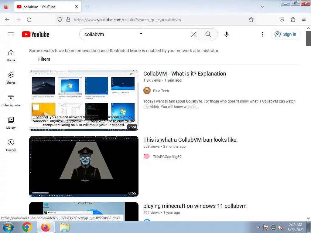Open a new tab with the plus button
The image size is (311, 233).
click(x=88, y=7)
